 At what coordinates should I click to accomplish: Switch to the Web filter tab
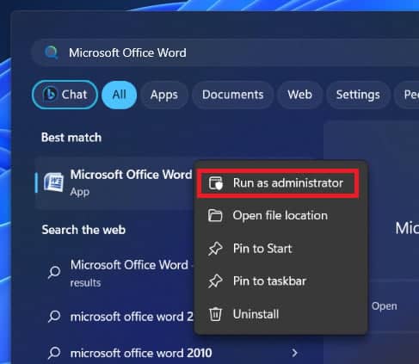(x=299, y=95)
